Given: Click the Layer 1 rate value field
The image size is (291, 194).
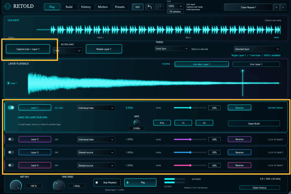Looking at the screenshot, I should coord(137,128).
